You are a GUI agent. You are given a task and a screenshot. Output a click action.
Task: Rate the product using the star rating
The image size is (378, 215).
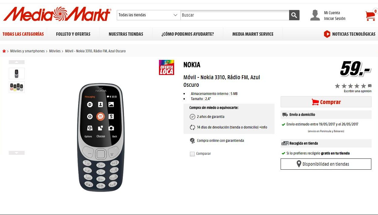click(350, 86)
